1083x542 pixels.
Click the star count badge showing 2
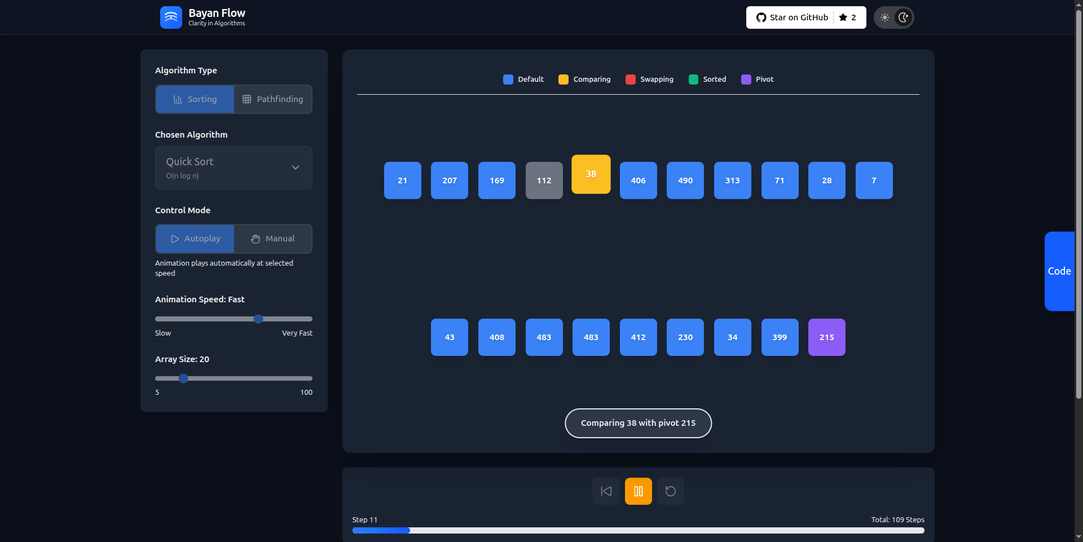click(848, 17)
